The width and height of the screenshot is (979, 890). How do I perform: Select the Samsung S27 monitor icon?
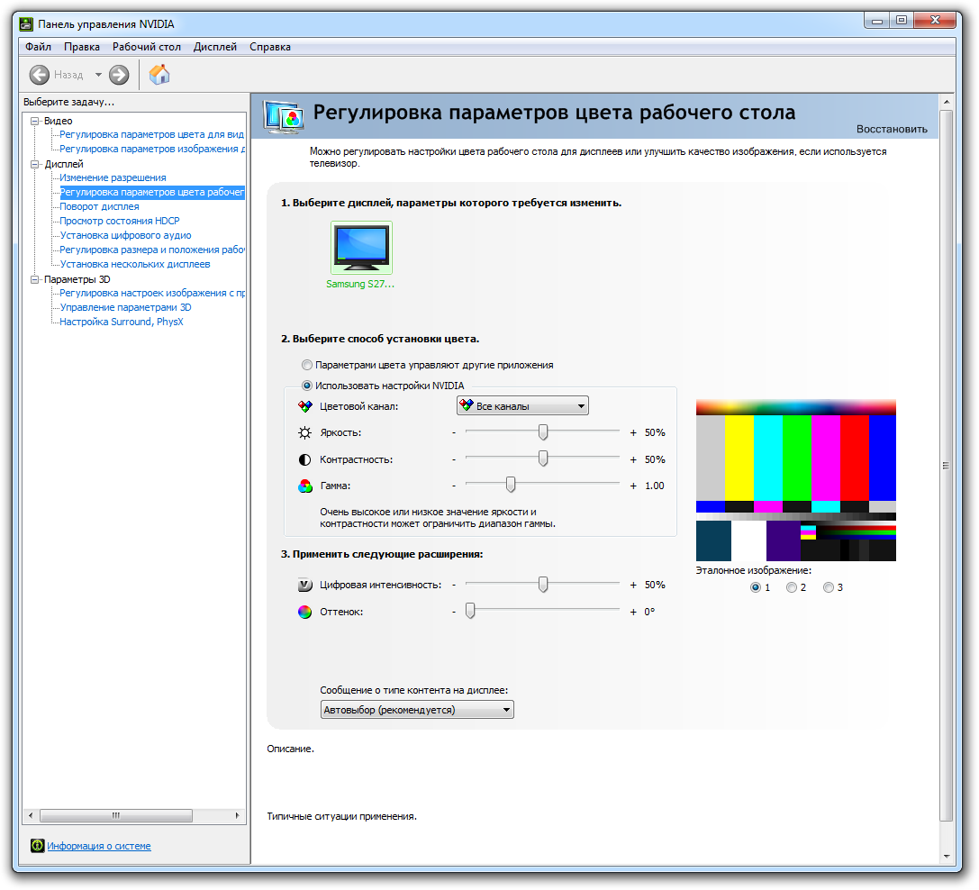[x=361, y=248]
